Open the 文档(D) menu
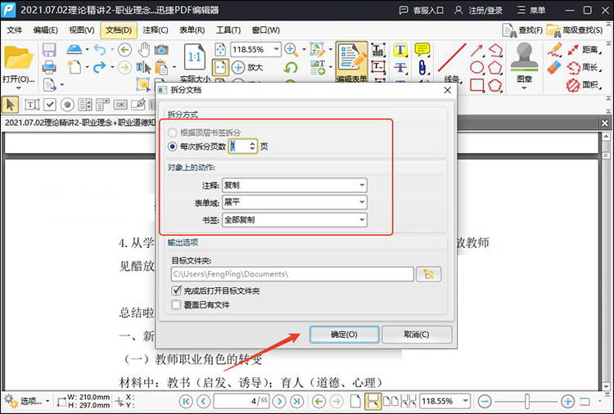 point(119,30)
